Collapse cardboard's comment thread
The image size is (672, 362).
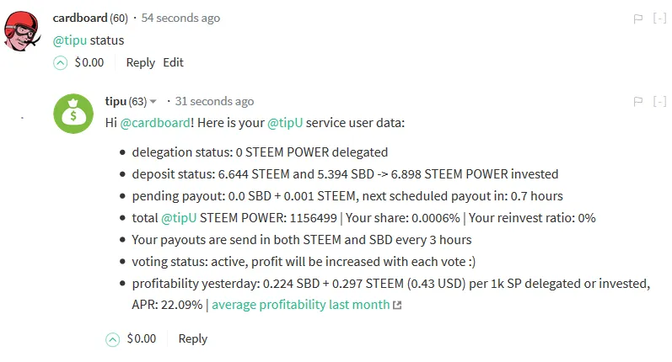(x=659, y=18)
